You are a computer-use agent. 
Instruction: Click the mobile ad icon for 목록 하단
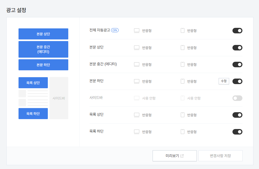182,132
